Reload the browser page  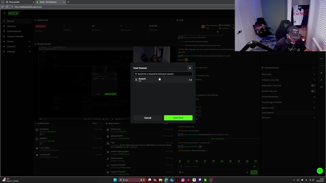[x=7, y=7]
